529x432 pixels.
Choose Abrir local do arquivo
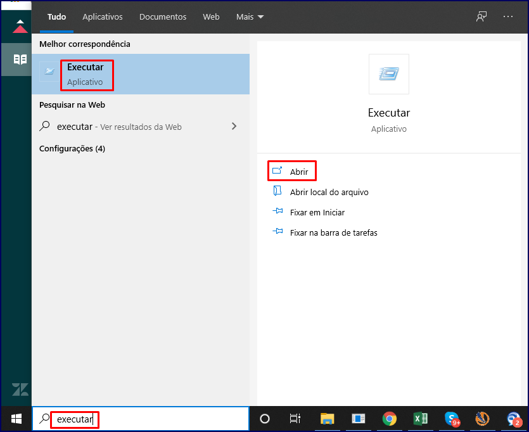click(x=329, y=192)
